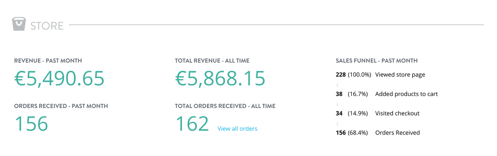Screen dimensions: 497x156
Task: Click the Orders Received - Past Month label
Action: [x=61, y=106]
